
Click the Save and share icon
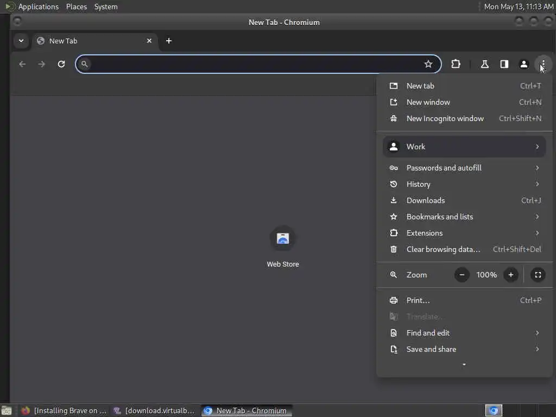click(394, 350)
